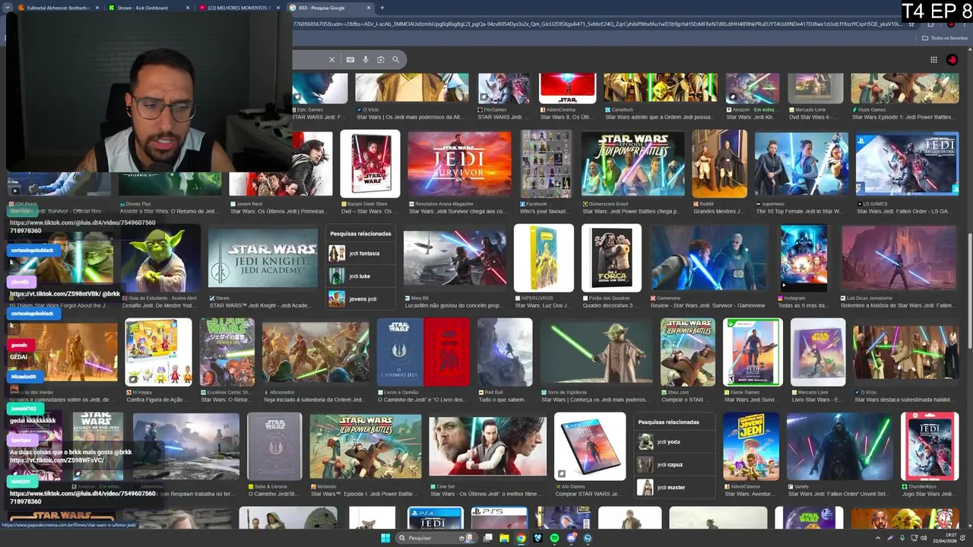Viewport: 973px width, 547px height.
Task: Open the Nintendo Jedi Power Battles image
Action: (366, 446)
